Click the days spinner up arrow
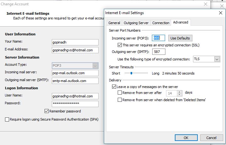Viewport: 226px width, 145px height. coord(180,91)
